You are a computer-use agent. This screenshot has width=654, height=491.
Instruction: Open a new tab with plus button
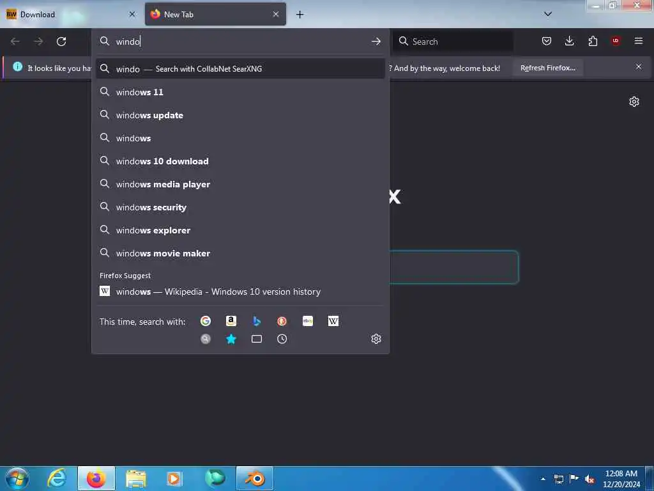[x=300, y=15]
